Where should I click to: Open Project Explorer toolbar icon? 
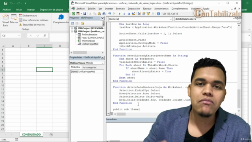click(139, 14)
